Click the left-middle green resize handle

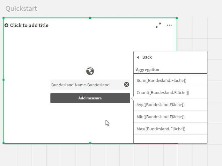click(4, 80)
